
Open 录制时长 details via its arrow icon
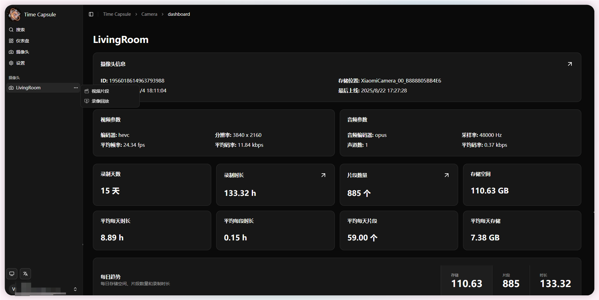click(323, 175)
